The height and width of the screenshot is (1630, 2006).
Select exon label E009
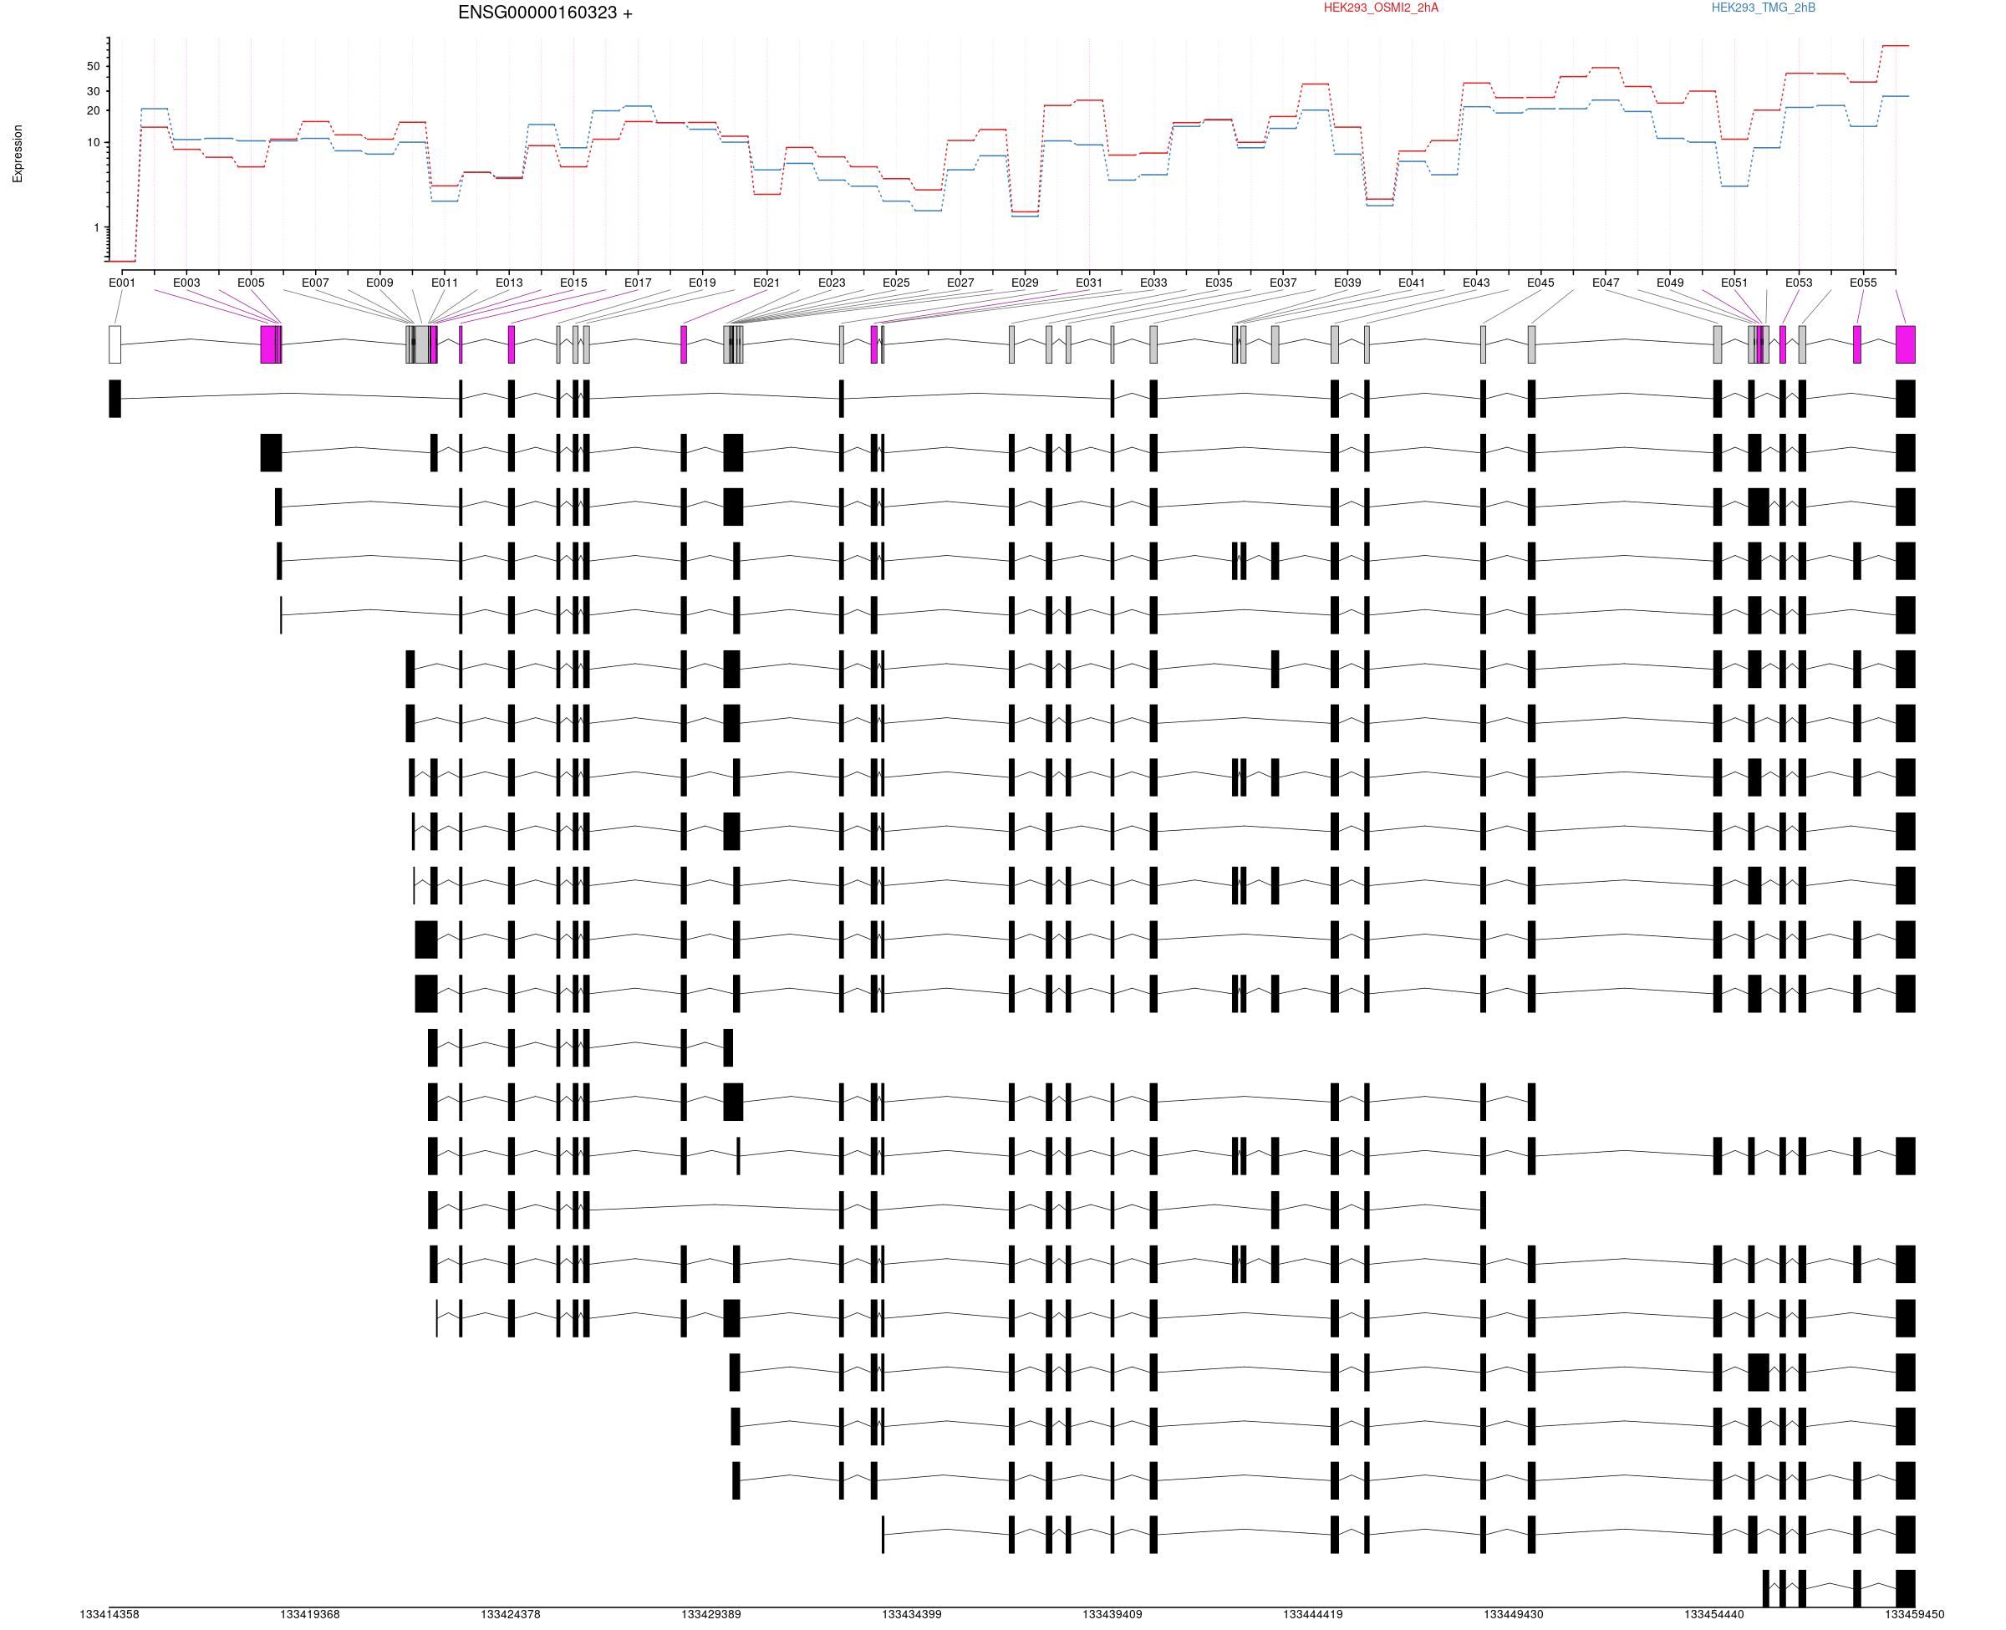[379, 283]
